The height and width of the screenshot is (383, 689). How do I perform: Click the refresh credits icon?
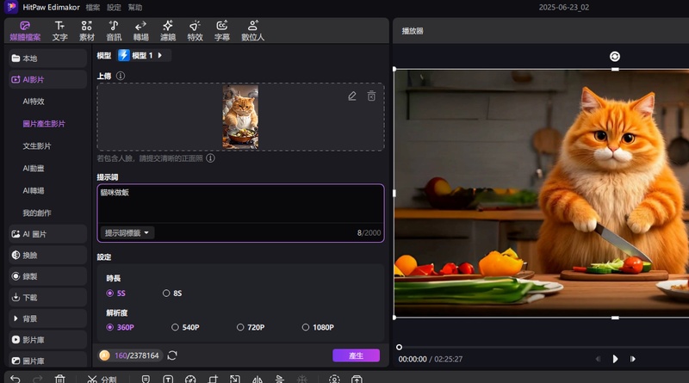tap(172, 355)
